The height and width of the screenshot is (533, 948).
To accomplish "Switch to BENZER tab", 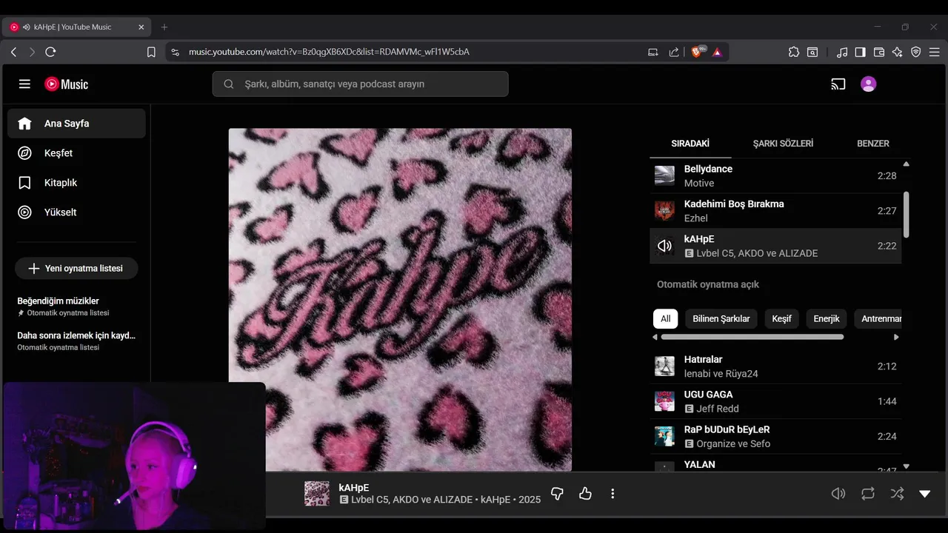I will [873, 144].
